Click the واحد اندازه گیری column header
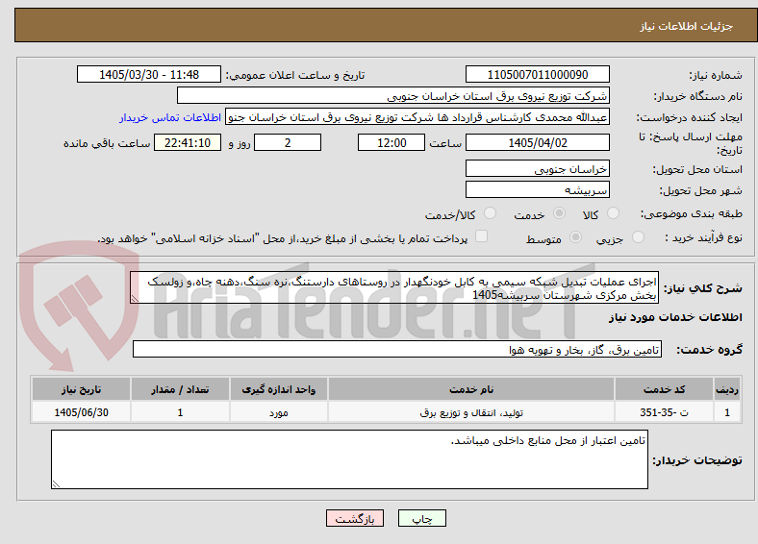The width and height of the screenshot is (758, 544). tap(279, 389)
